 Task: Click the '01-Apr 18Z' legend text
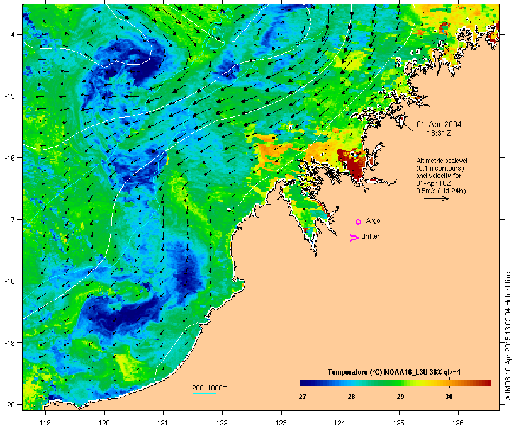point(434,183)
